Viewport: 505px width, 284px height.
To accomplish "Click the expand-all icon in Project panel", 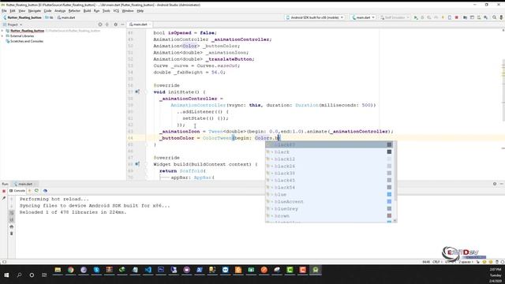I will pos(107,24).
